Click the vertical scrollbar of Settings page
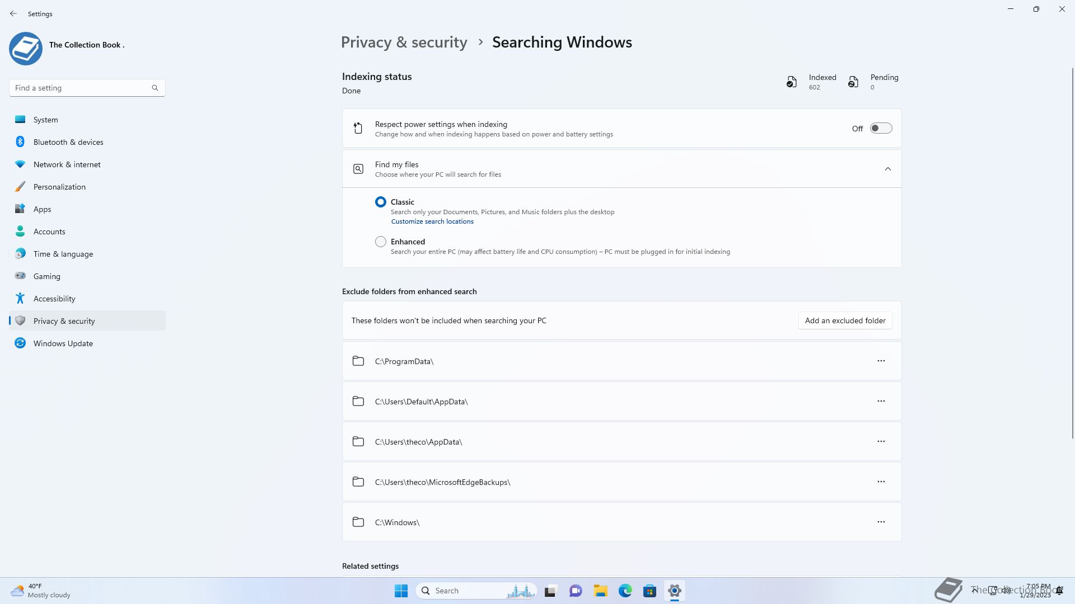The image size is (1075, 604). pos(1073,253)
